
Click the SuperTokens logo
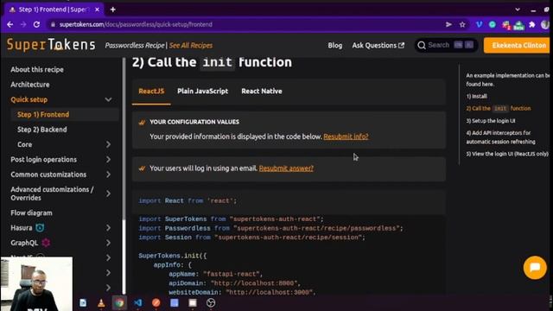point(51,45)
